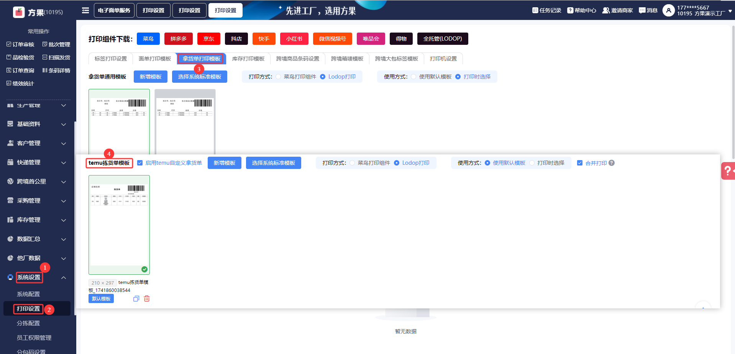Click the 消息 messages icon

[642, 10]
